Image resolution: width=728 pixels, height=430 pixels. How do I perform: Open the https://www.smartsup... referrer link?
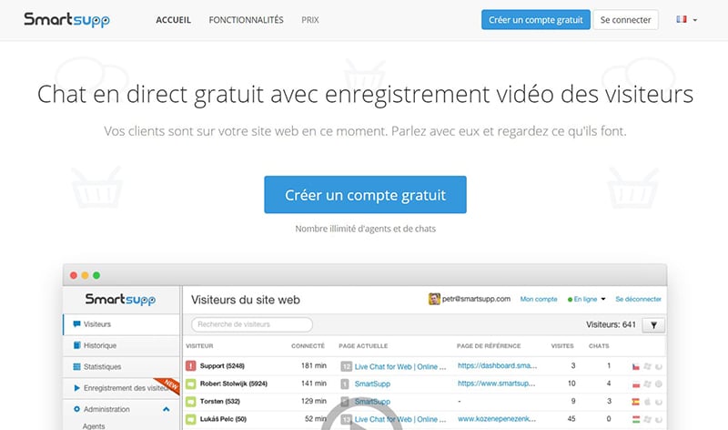(x=496, y=384)
